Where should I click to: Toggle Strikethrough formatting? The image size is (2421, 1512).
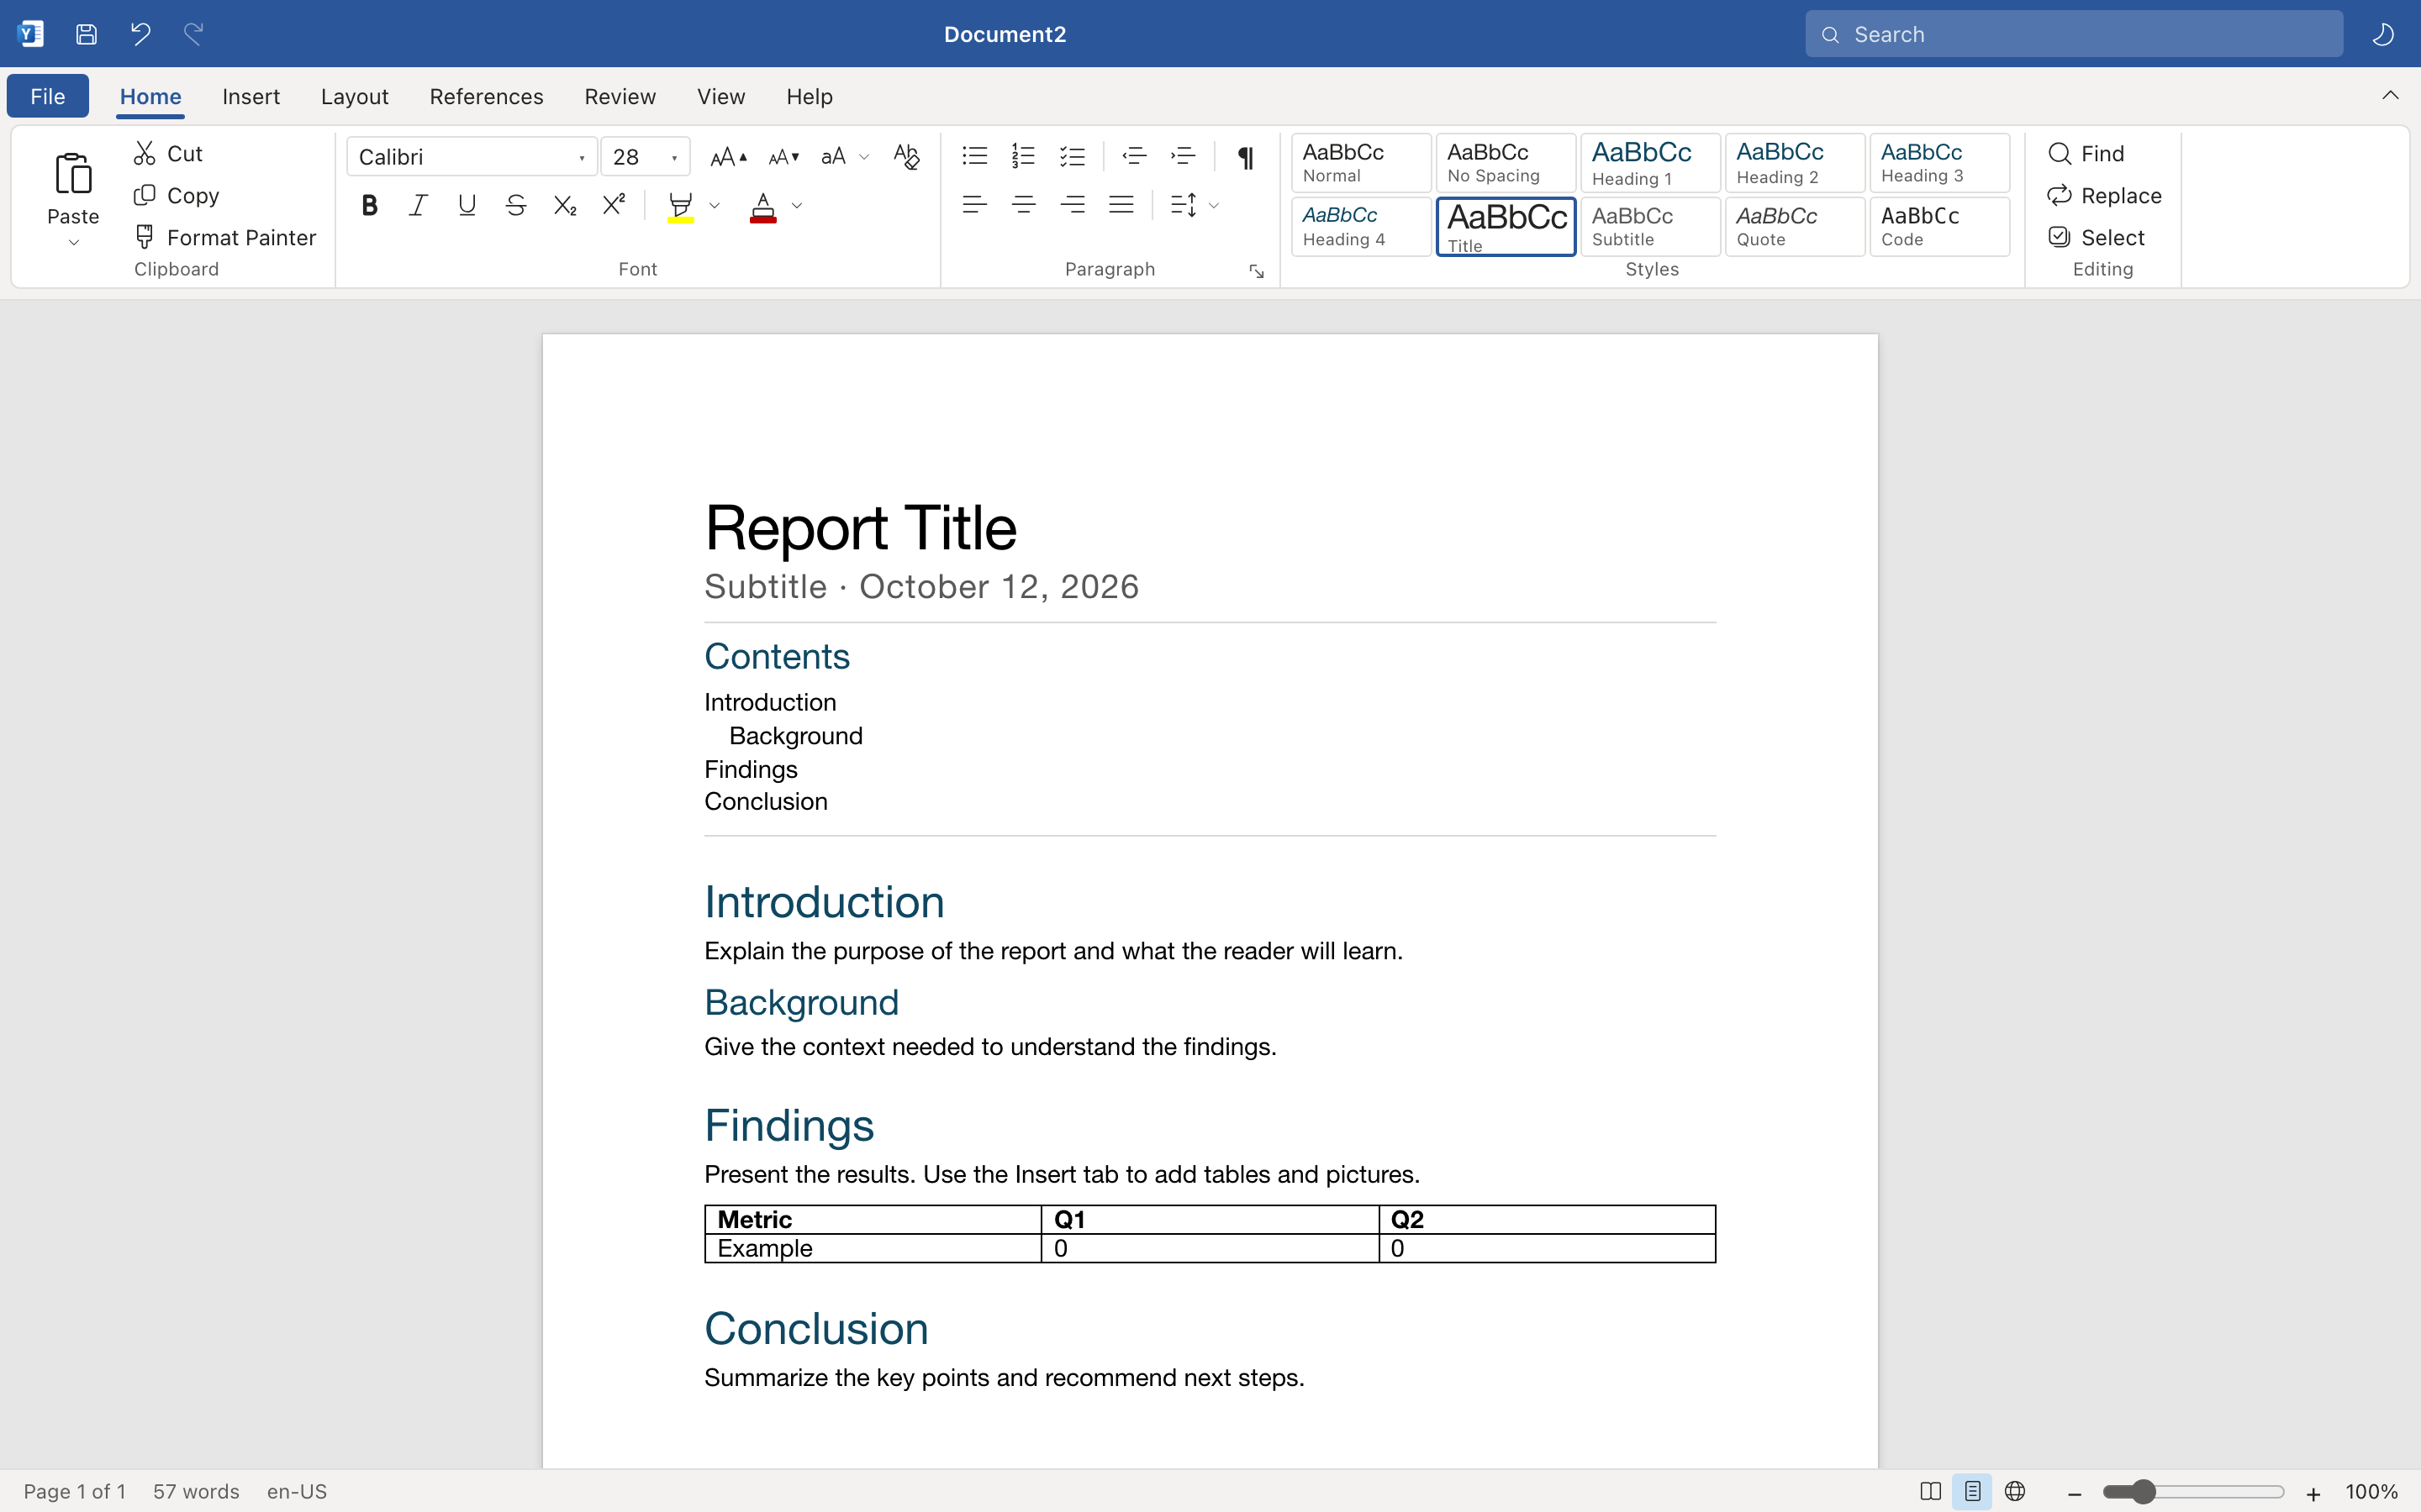[516, 205]
